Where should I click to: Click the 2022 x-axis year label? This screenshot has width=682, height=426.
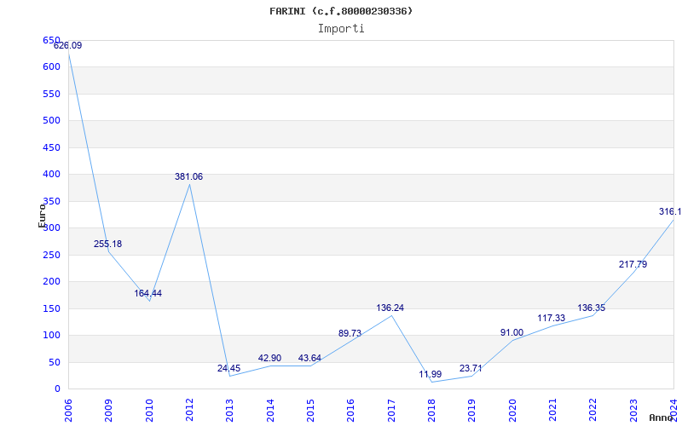593,411
